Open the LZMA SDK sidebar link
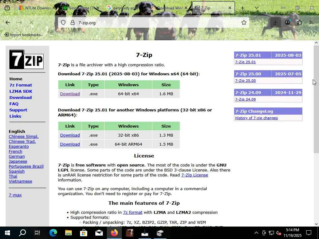Image resolution: width=319 pixels, height=239 pixels. point(21,91)
